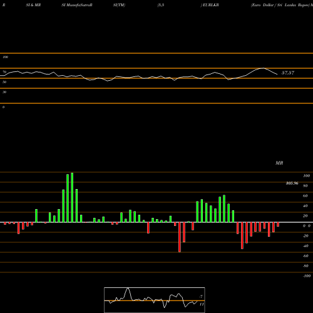Image resolution: width=313 pixels, height=313 pixels.
Task: Click the RSI line peak near the 70 level
Action: pyautogui.click(x=264, y=68)
